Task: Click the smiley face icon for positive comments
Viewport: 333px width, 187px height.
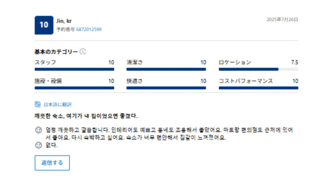Action: [38, 130]
